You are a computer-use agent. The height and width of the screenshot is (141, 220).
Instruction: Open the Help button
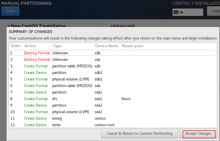[x=213, y=11]
